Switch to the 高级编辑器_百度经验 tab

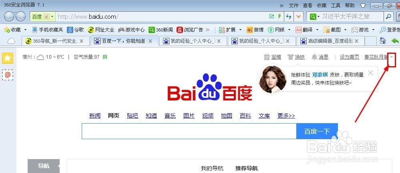pyautogui.click(x=330, y=41)
